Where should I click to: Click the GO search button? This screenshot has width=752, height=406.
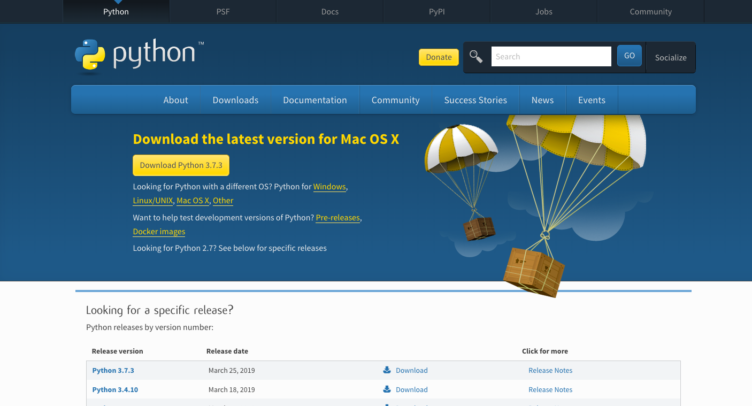[630, 56]
